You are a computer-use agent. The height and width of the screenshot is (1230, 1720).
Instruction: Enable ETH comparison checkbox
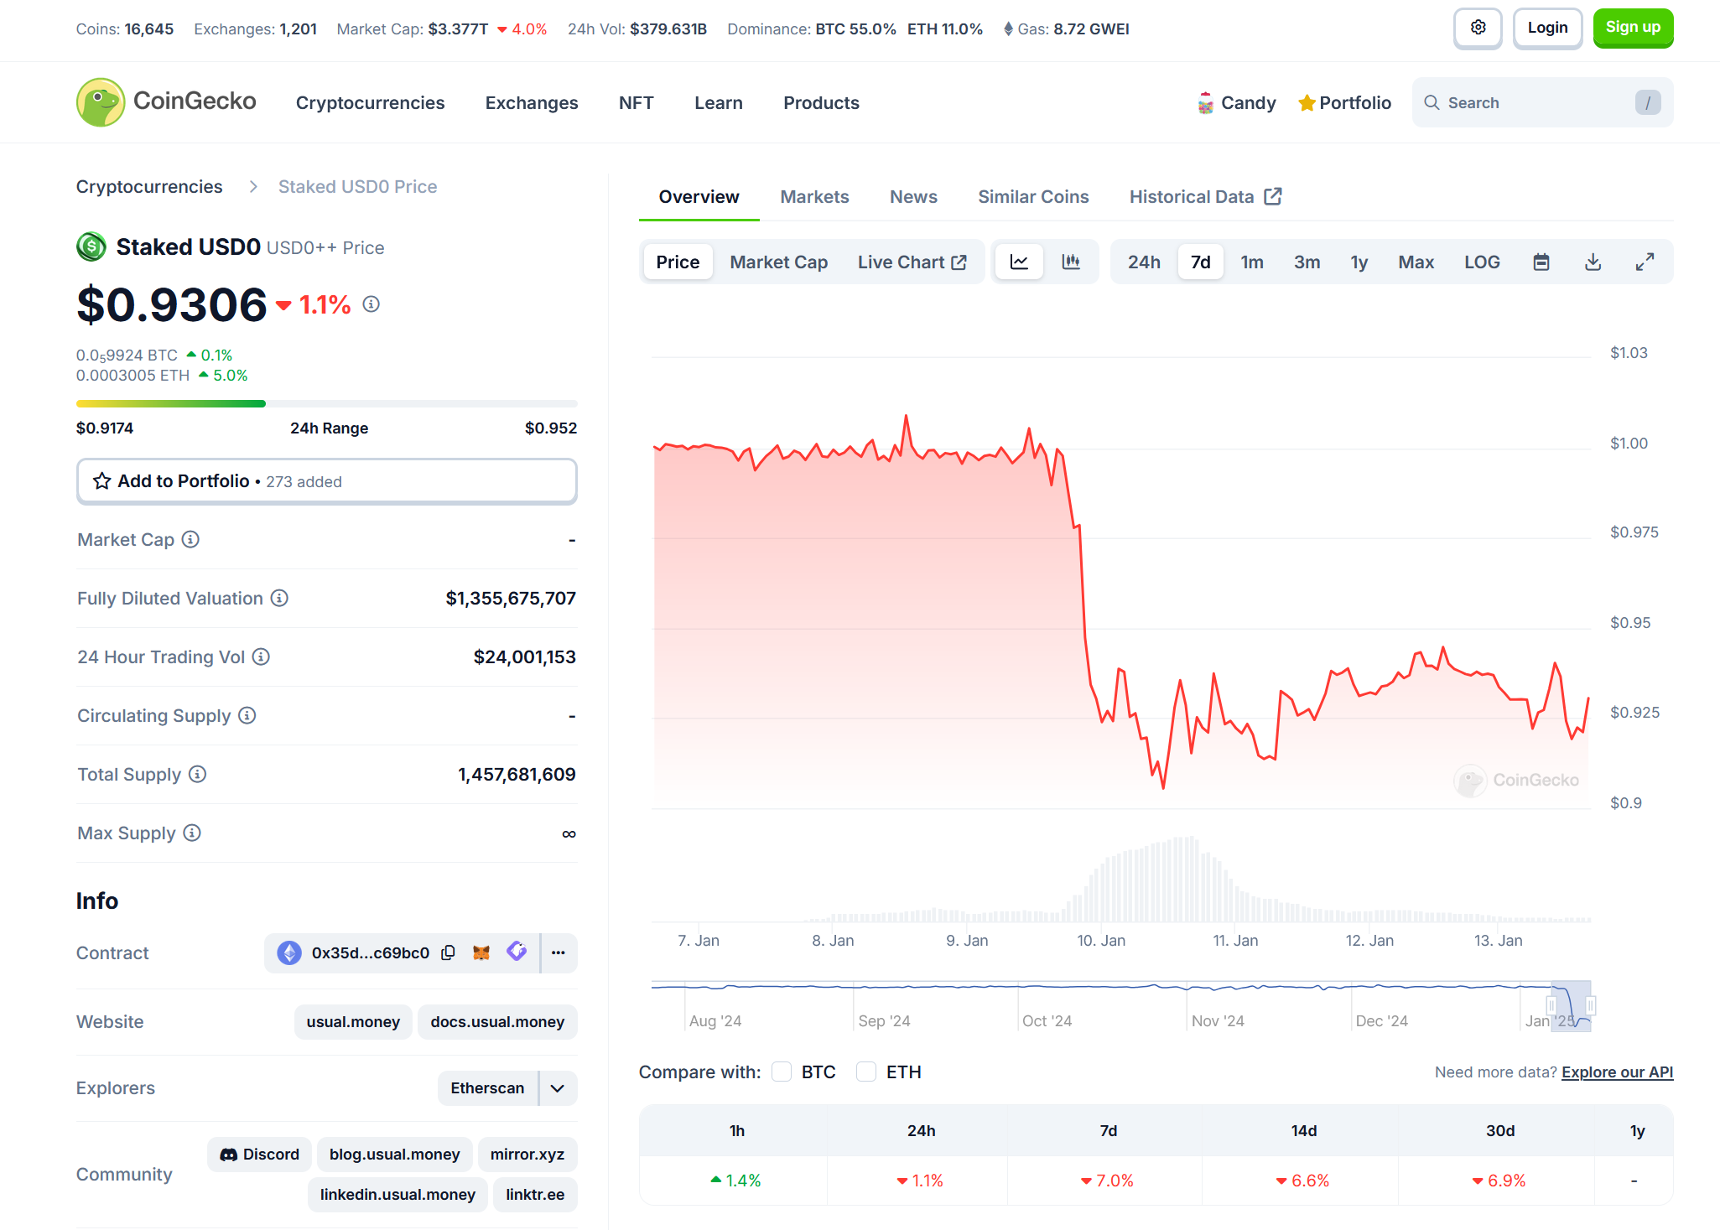[866, 1072]
